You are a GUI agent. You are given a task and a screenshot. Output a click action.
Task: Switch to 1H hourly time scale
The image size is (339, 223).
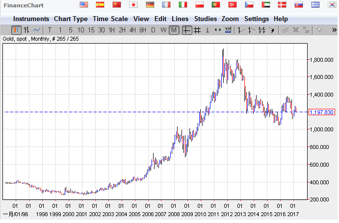click(x=111, y=30)
